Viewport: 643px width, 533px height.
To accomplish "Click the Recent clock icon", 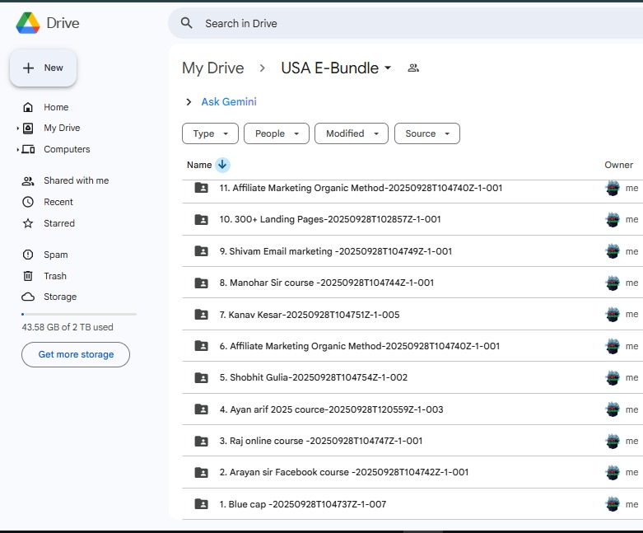I will [28, 202].
